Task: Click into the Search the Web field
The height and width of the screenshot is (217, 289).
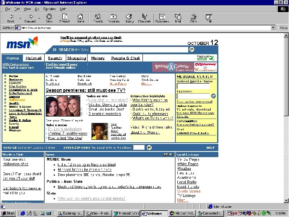Action: click(x=139, y=49)
